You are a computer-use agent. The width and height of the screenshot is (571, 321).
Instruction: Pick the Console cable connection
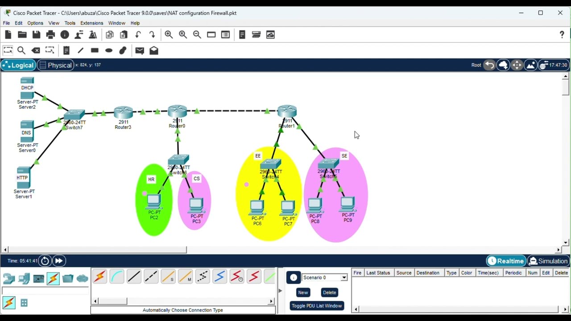coord(117,277)
